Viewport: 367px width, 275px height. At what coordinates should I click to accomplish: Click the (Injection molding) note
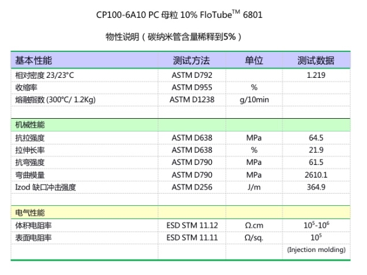point(316,250)
